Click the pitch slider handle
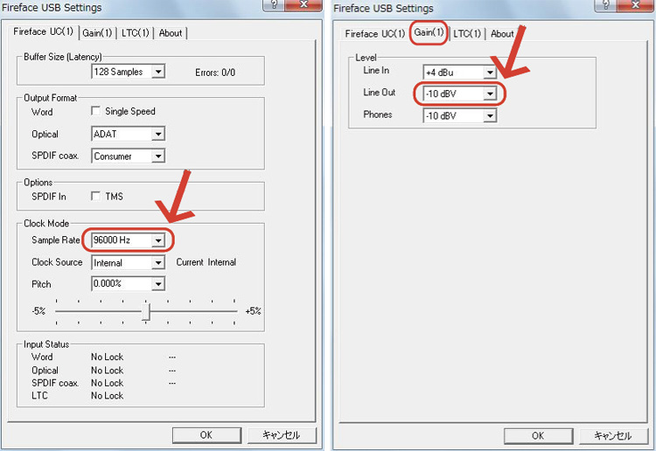The height and width of the screenshot is (451, 656). click(147, 311)
